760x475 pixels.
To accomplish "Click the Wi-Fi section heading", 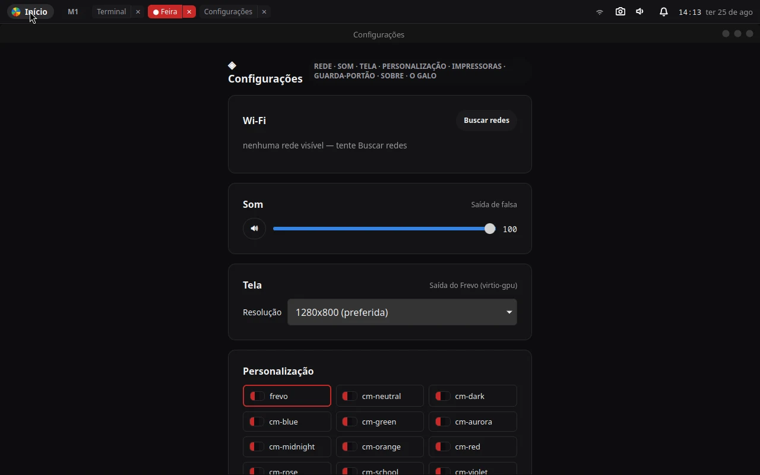I will [254, 121].
